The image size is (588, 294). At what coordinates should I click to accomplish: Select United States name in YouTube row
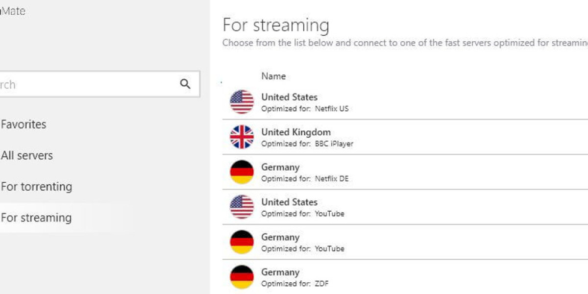[x=289, y=202]
